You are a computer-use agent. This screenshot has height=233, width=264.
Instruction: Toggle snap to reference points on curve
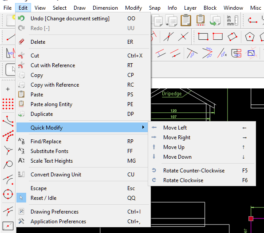tap(8, 121)
